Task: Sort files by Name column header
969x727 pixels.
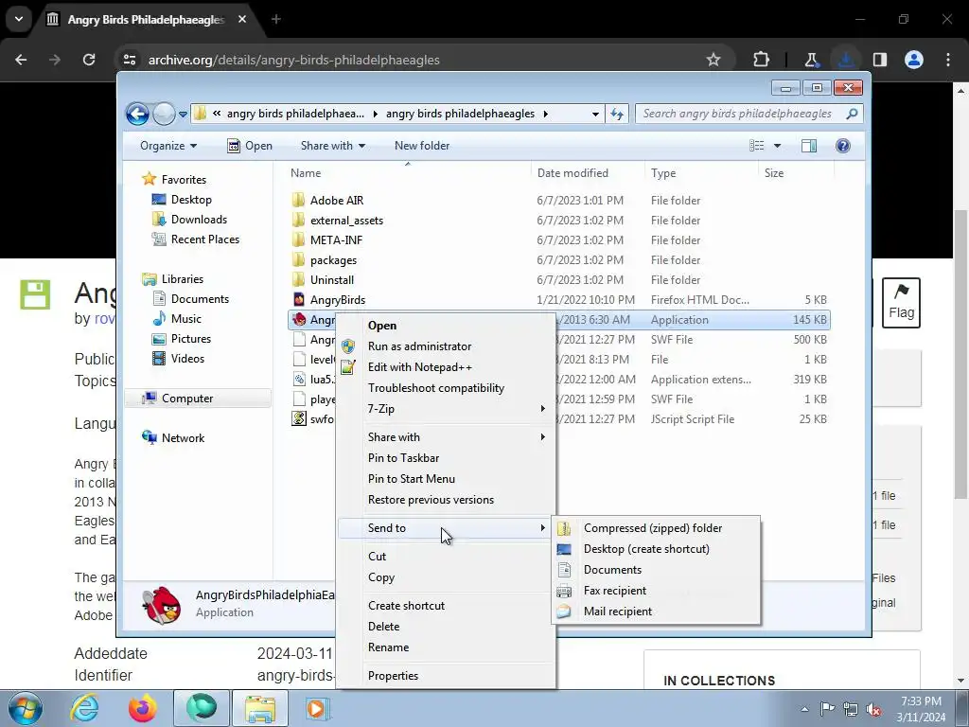Action: pyautogui.click(x=306, y=173)
